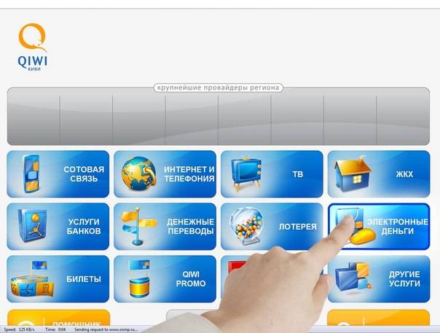This screenshot has width=440, height=333.
Task: Tap the mobile phone icon
Action: 31,174
